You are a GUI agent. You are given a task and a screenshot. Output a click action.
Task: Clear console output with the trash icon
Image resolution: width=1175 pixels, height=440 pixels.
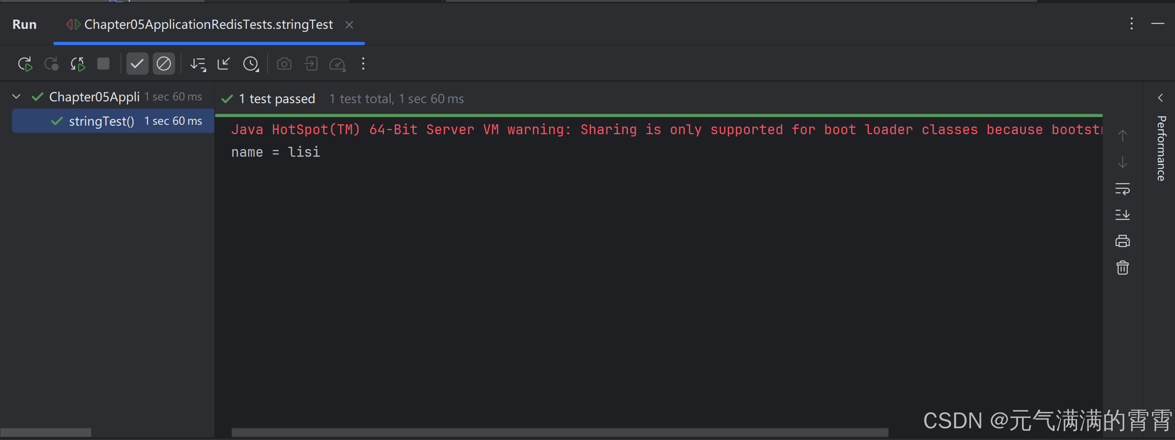pyautogui.click(x=1123, y=268)
